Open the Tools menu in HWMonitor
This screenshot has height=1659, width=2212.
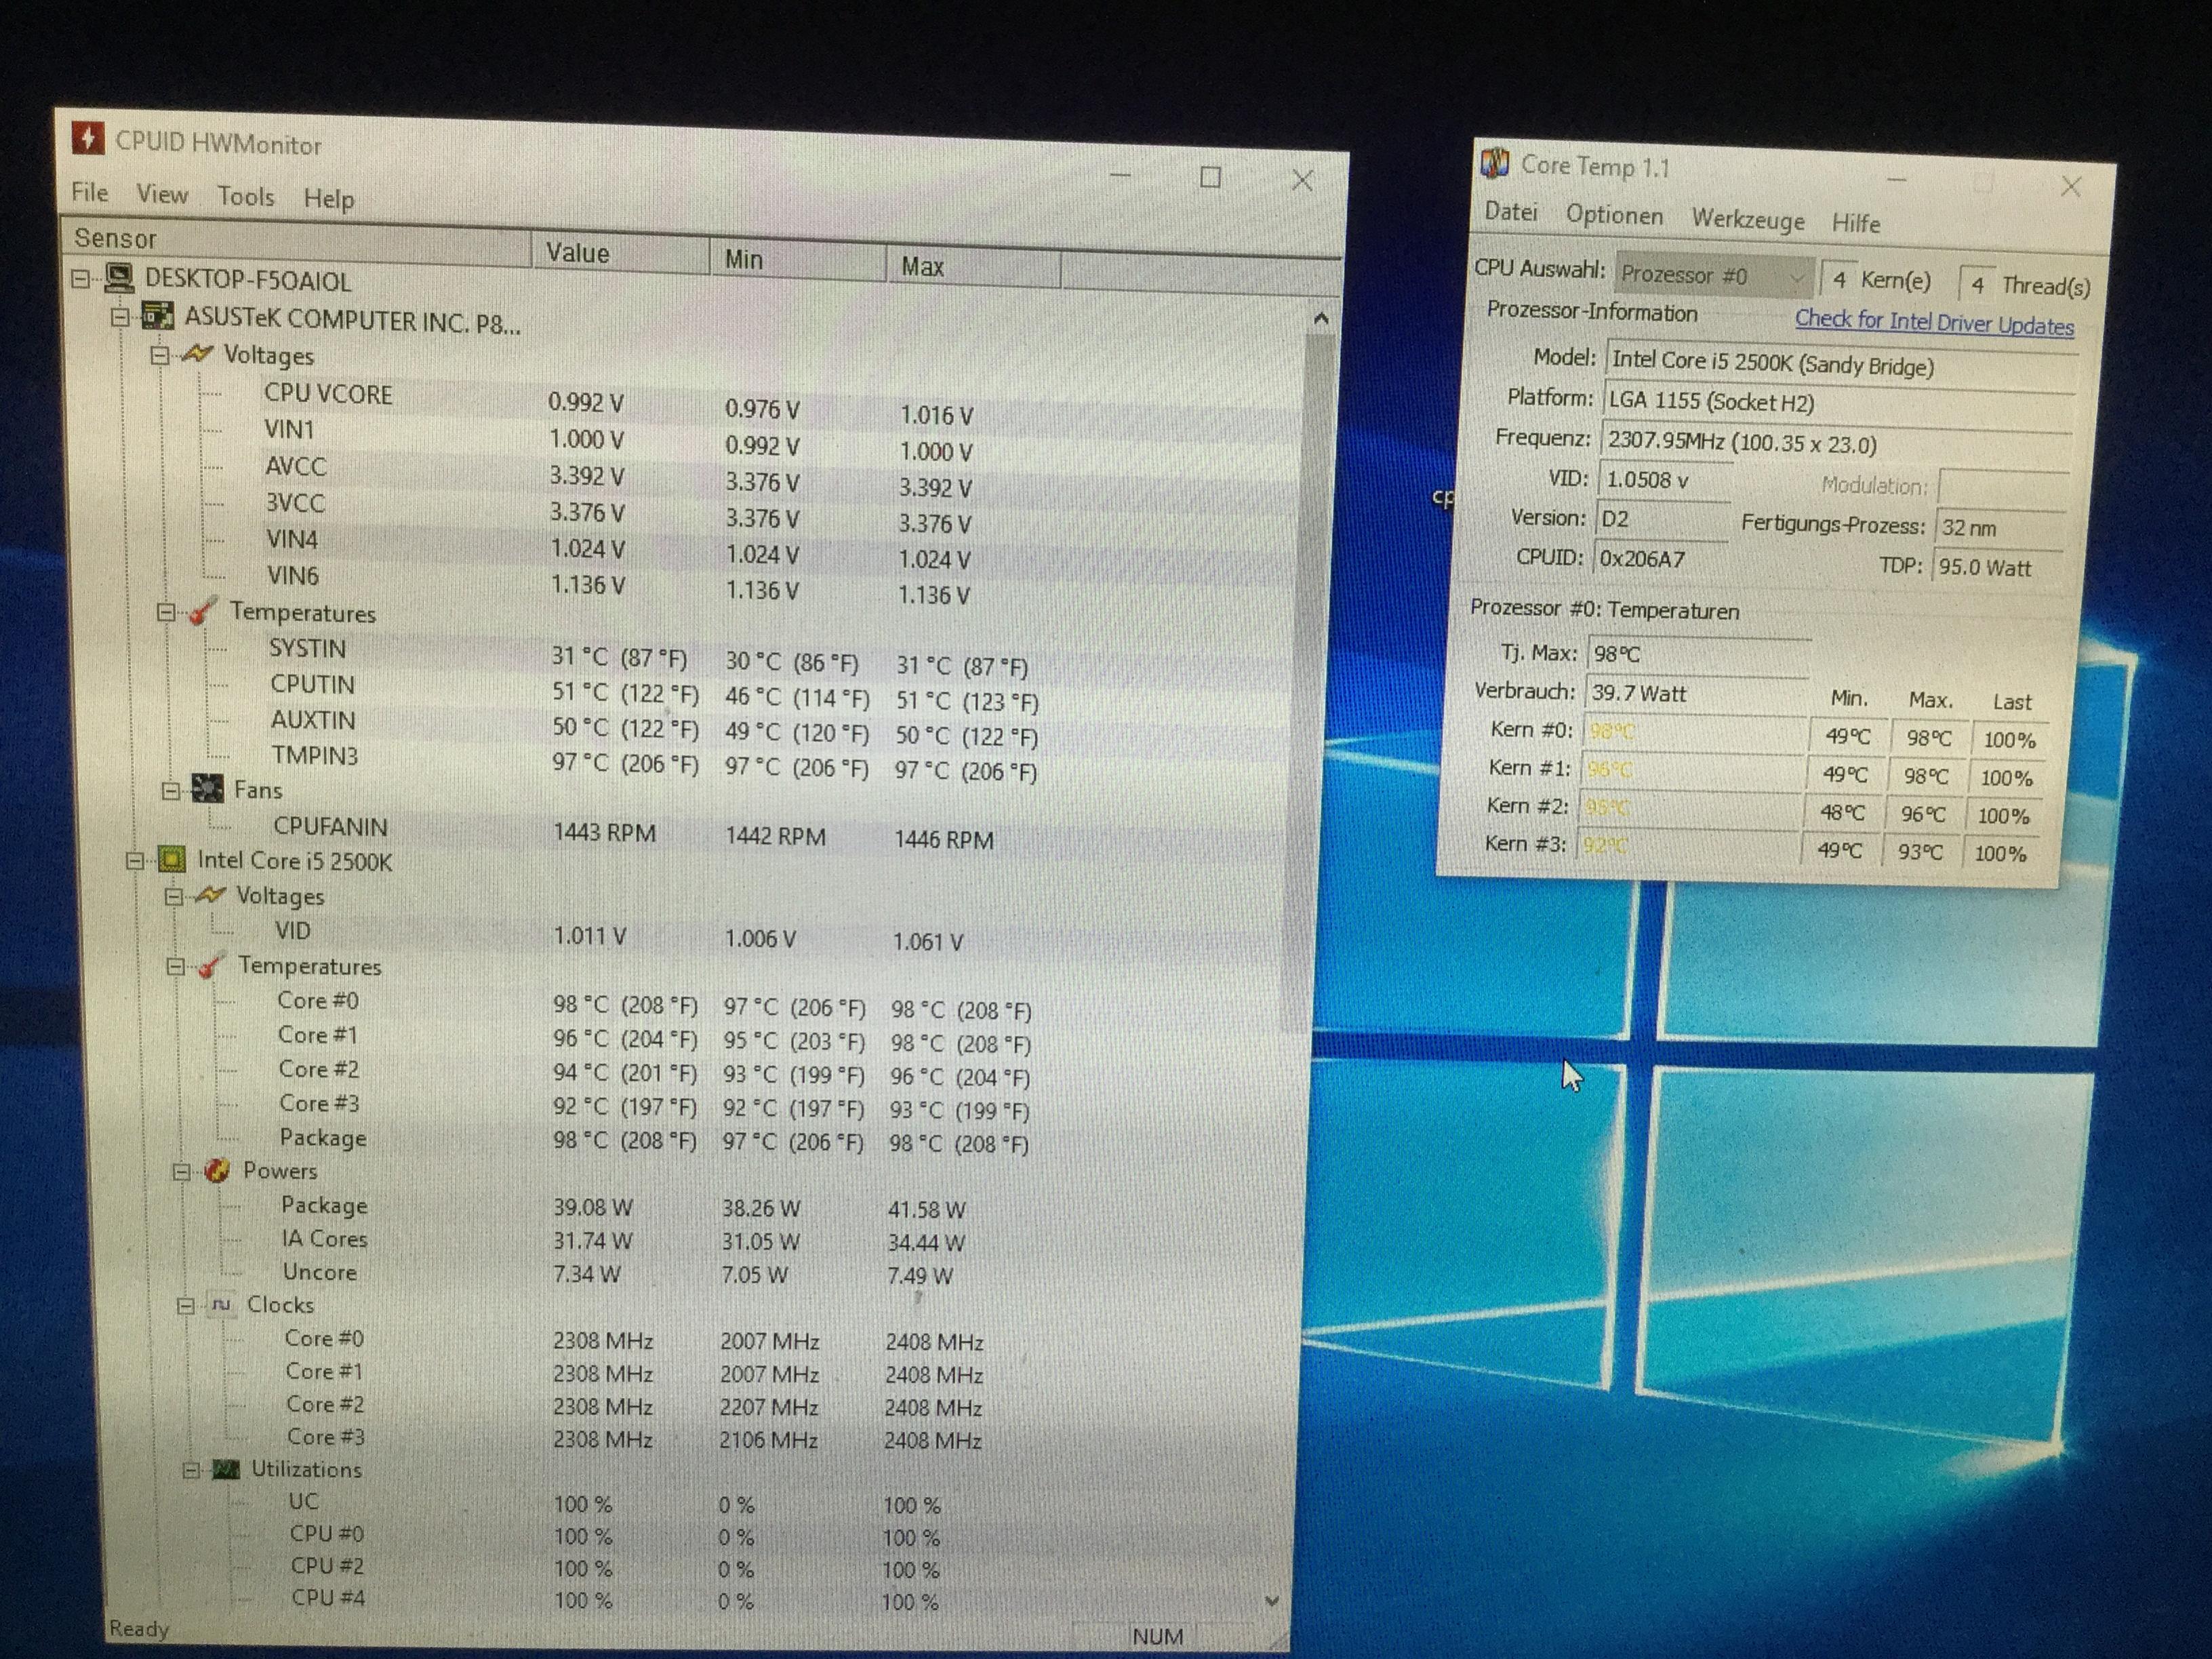245,196
